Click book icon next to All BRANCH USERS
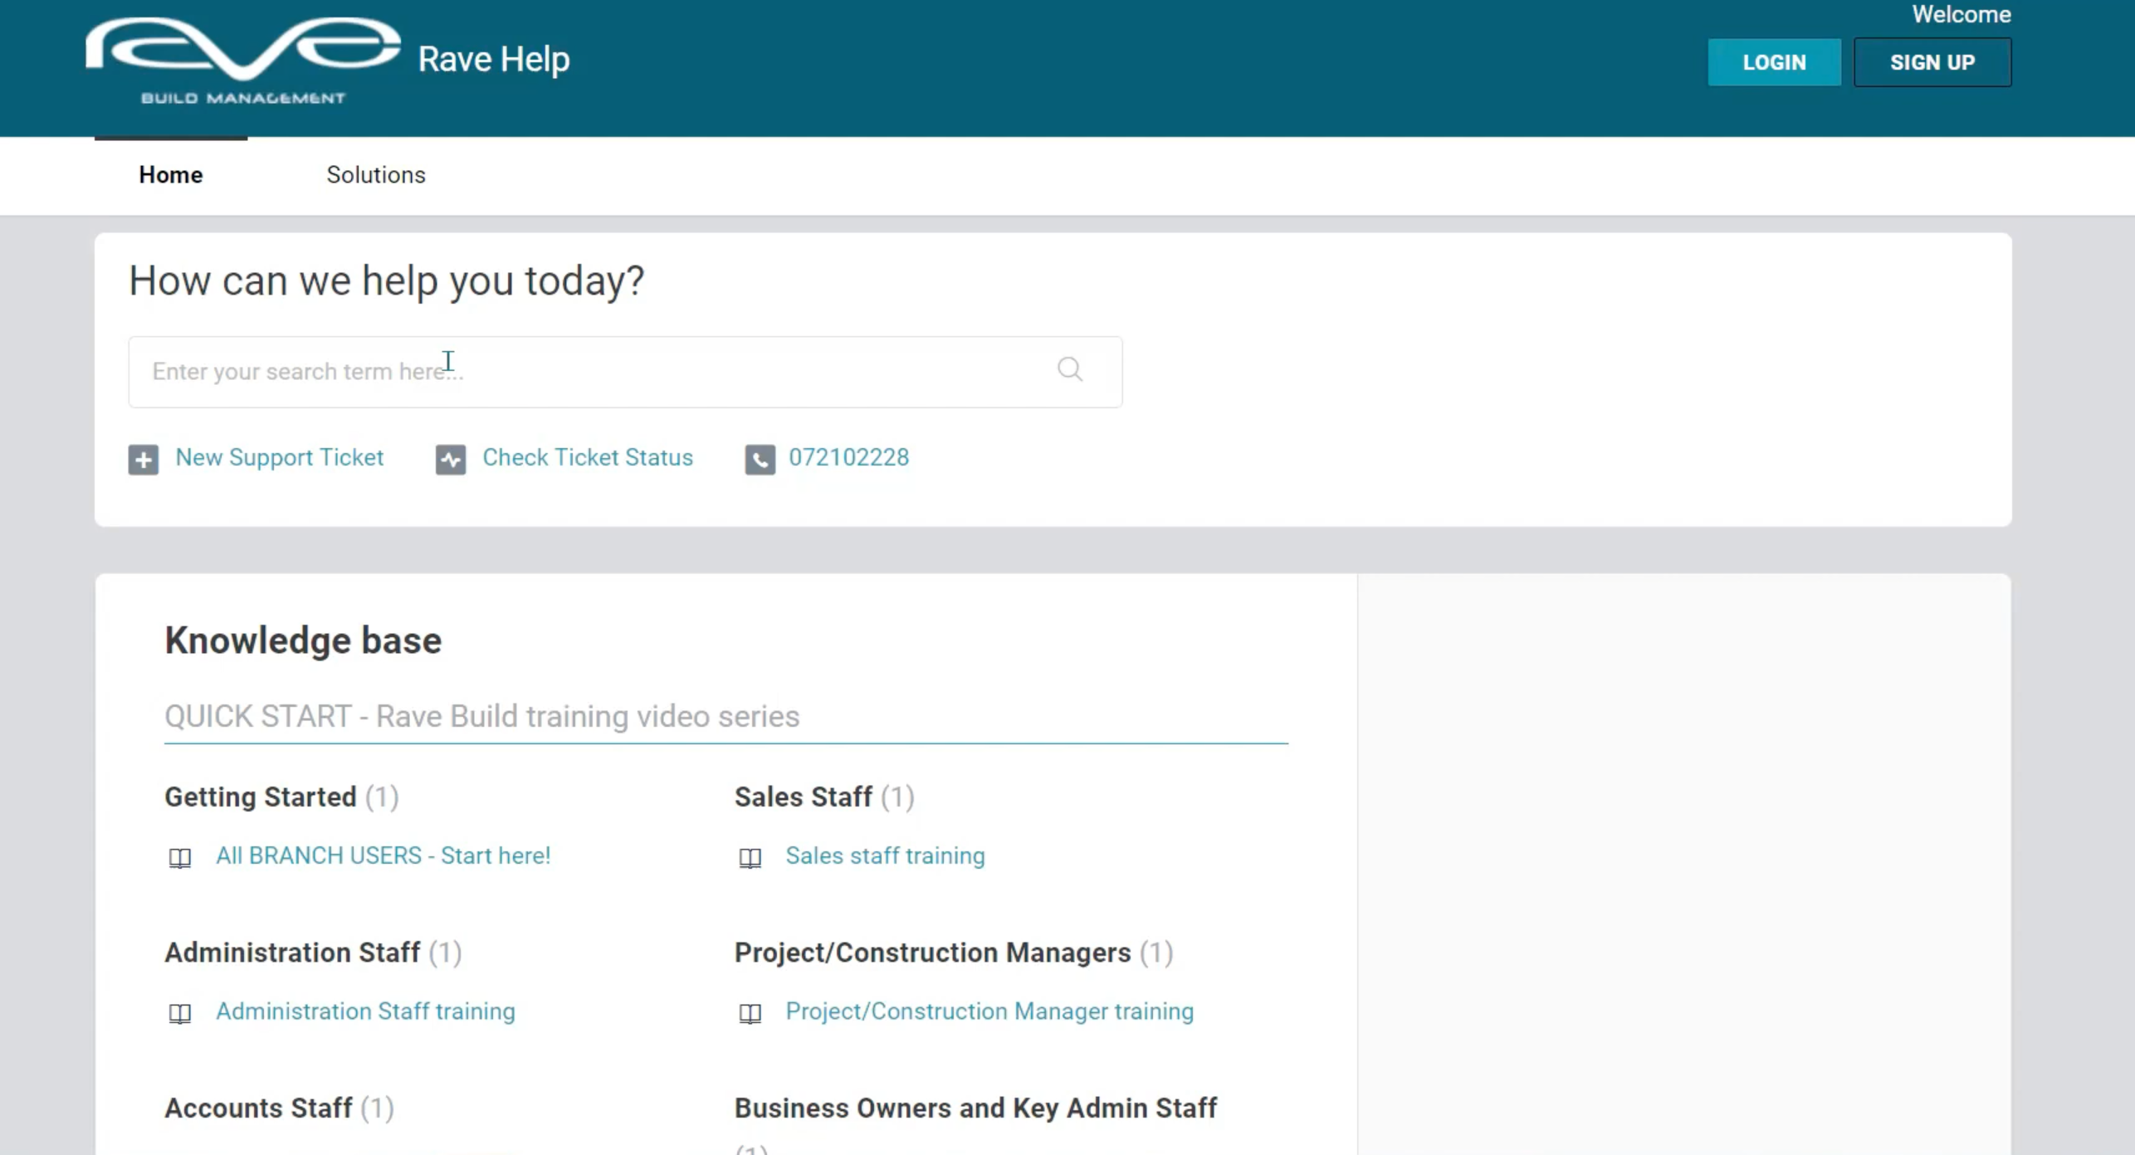 [x=180, y=857]
